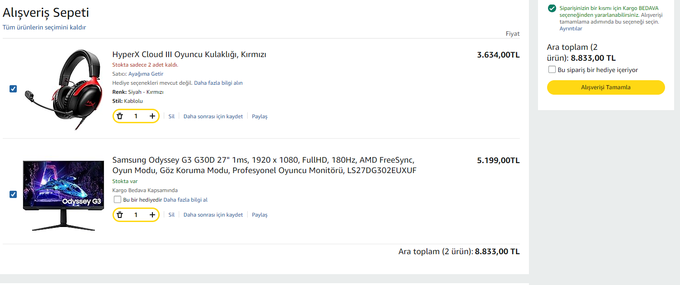Click 'Daha fazla bilgi alın' for gift options
This screenshot has width=680, height=285.
click(x=218, y=83)
